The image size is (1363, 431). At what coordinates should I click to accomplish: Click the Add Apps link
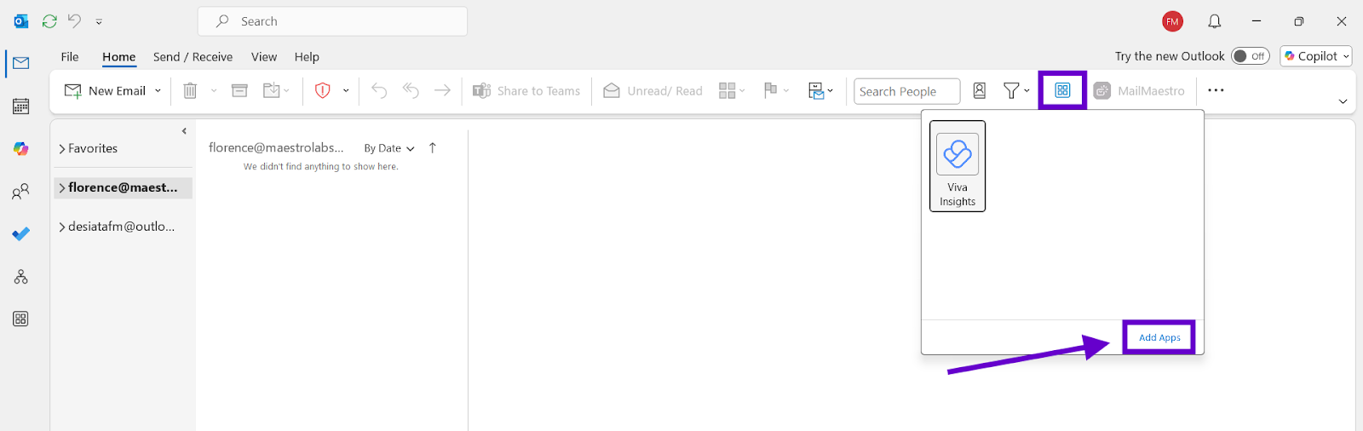point(1159,337)
